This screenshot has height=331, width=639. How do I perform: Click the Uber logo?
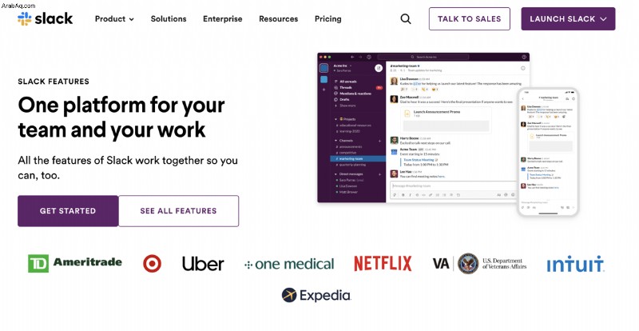203,264
